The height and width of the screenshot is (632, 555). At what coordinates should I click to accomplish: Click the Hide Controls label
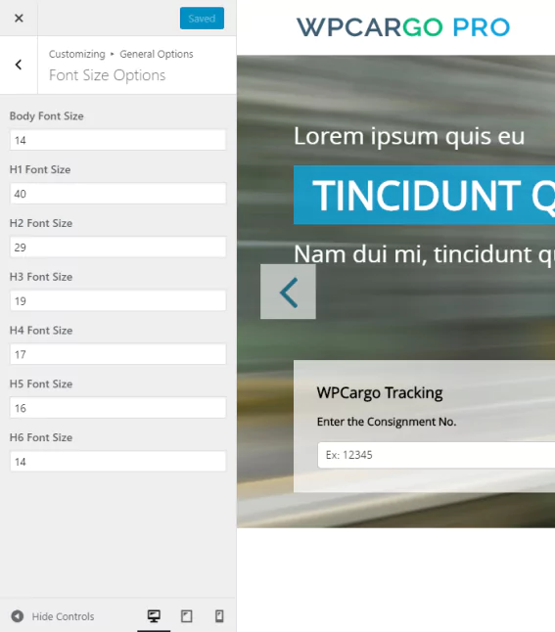(63, 616)
